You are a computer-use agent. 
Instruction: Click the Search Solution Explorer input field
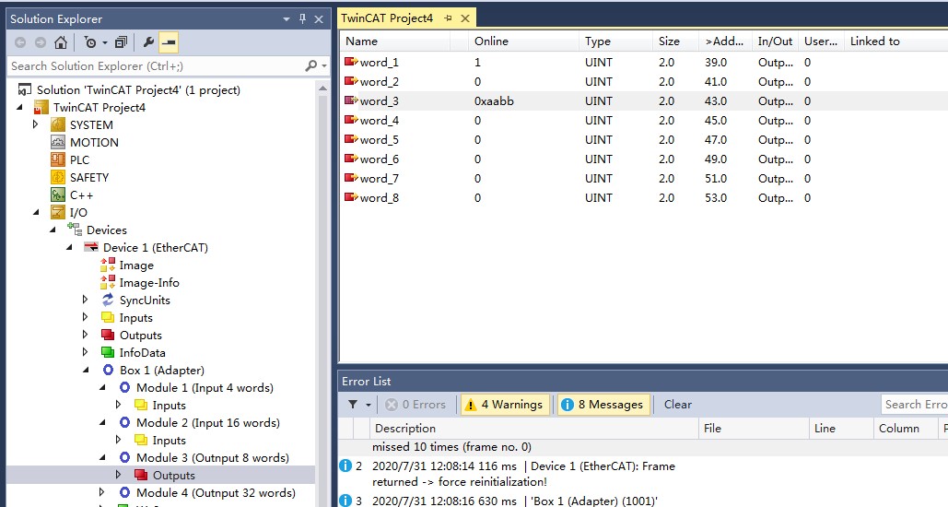point(158,65)
